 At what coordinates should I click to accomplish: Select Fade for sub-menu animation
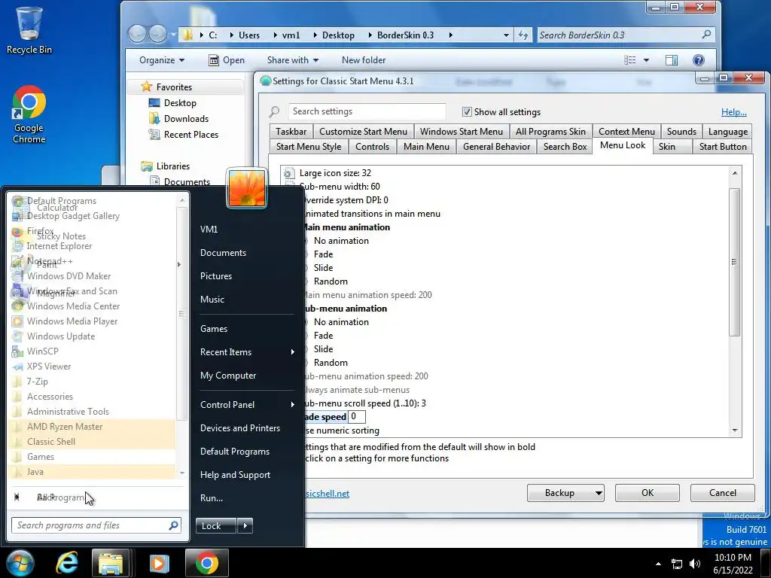323,336
